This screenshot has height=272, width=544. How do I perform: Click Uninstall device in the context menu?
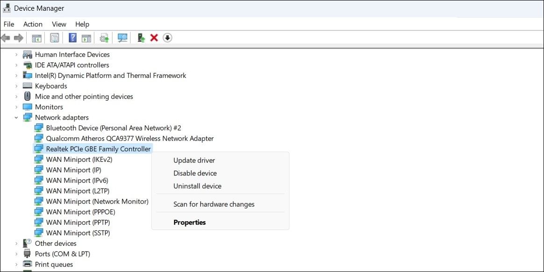197,186
